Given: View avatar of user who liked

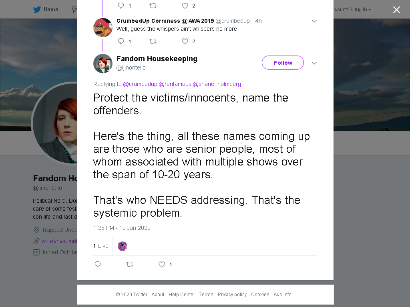Looking at the screenshot, I should tap(123, 246).
